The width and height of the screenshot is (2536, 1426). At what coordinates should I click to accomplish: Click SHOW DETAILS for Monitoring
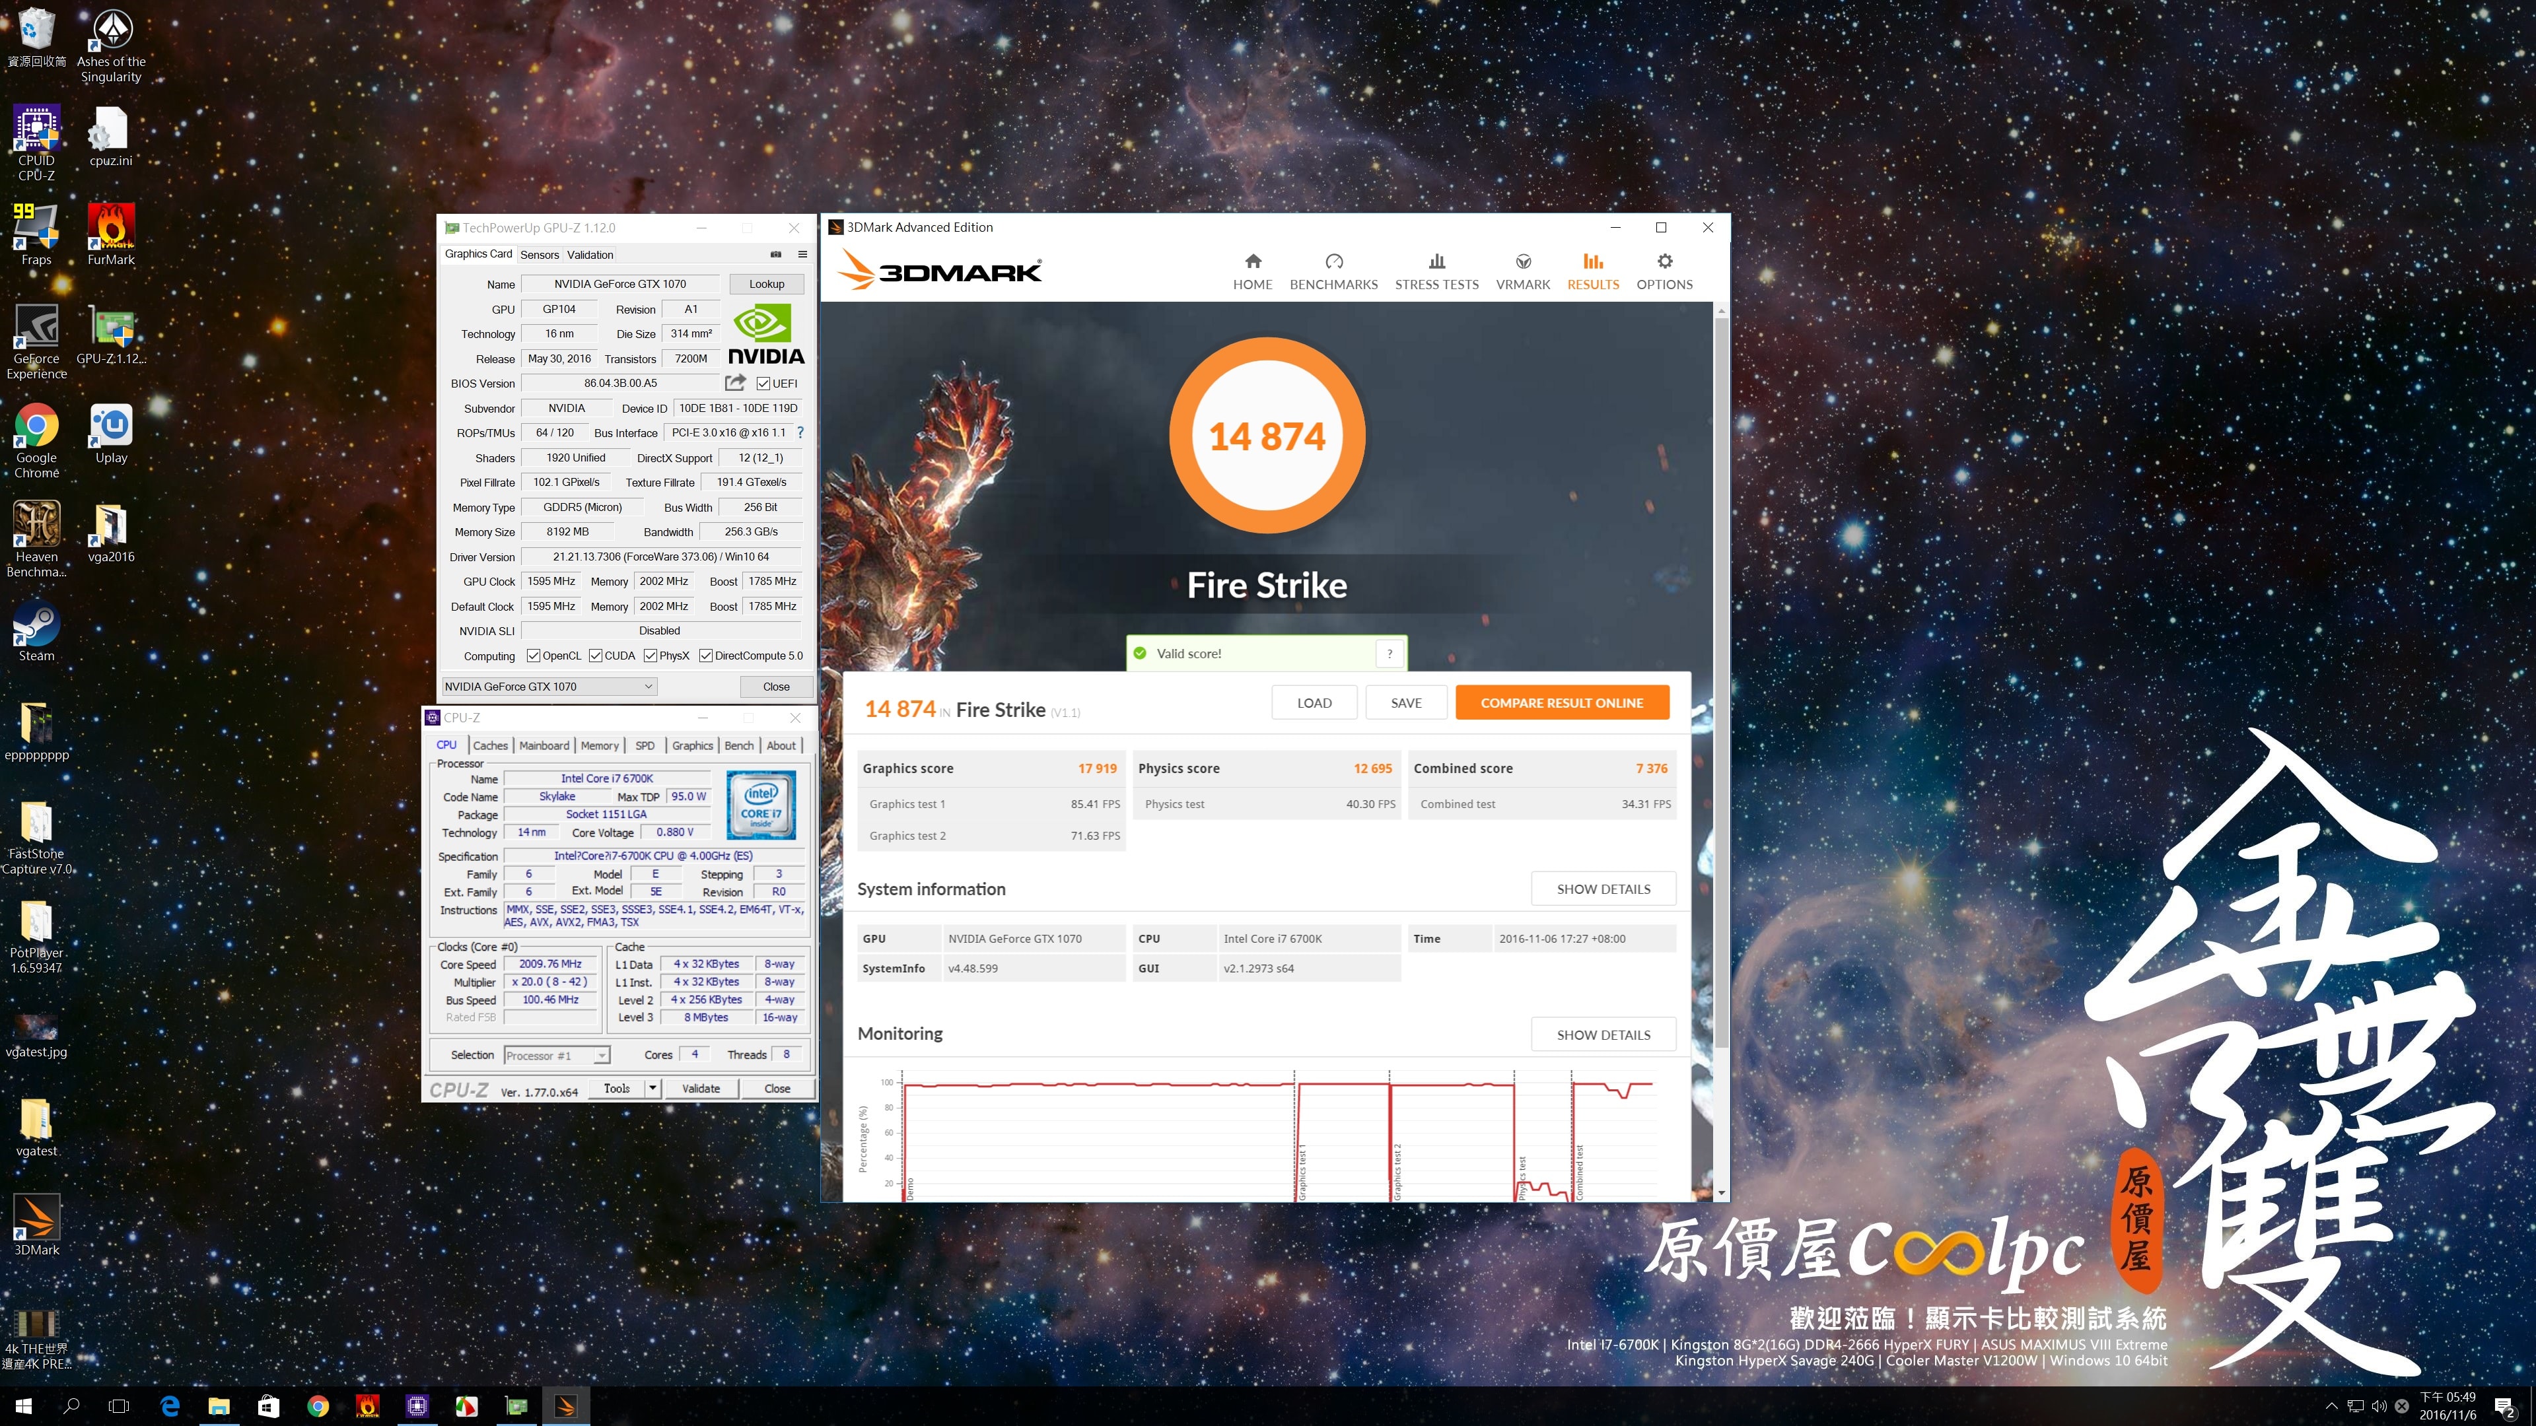click(1603, 1035)
